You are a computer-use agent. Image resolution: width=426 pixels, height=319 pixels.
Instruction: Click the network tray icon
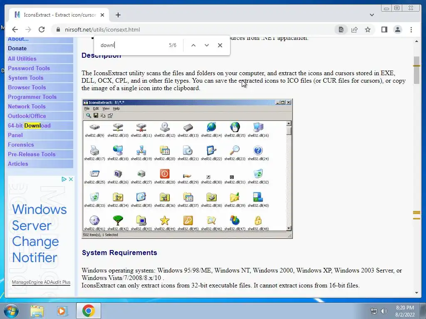374,311
